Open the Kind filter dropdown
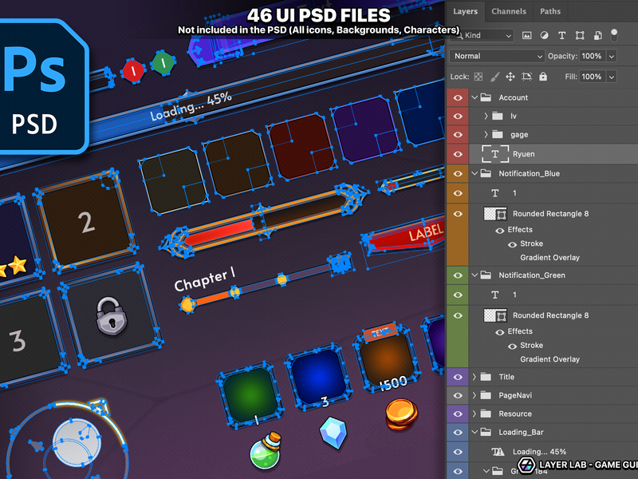The height and width of the screenshot is (479, 638). [x=482, y=35]
